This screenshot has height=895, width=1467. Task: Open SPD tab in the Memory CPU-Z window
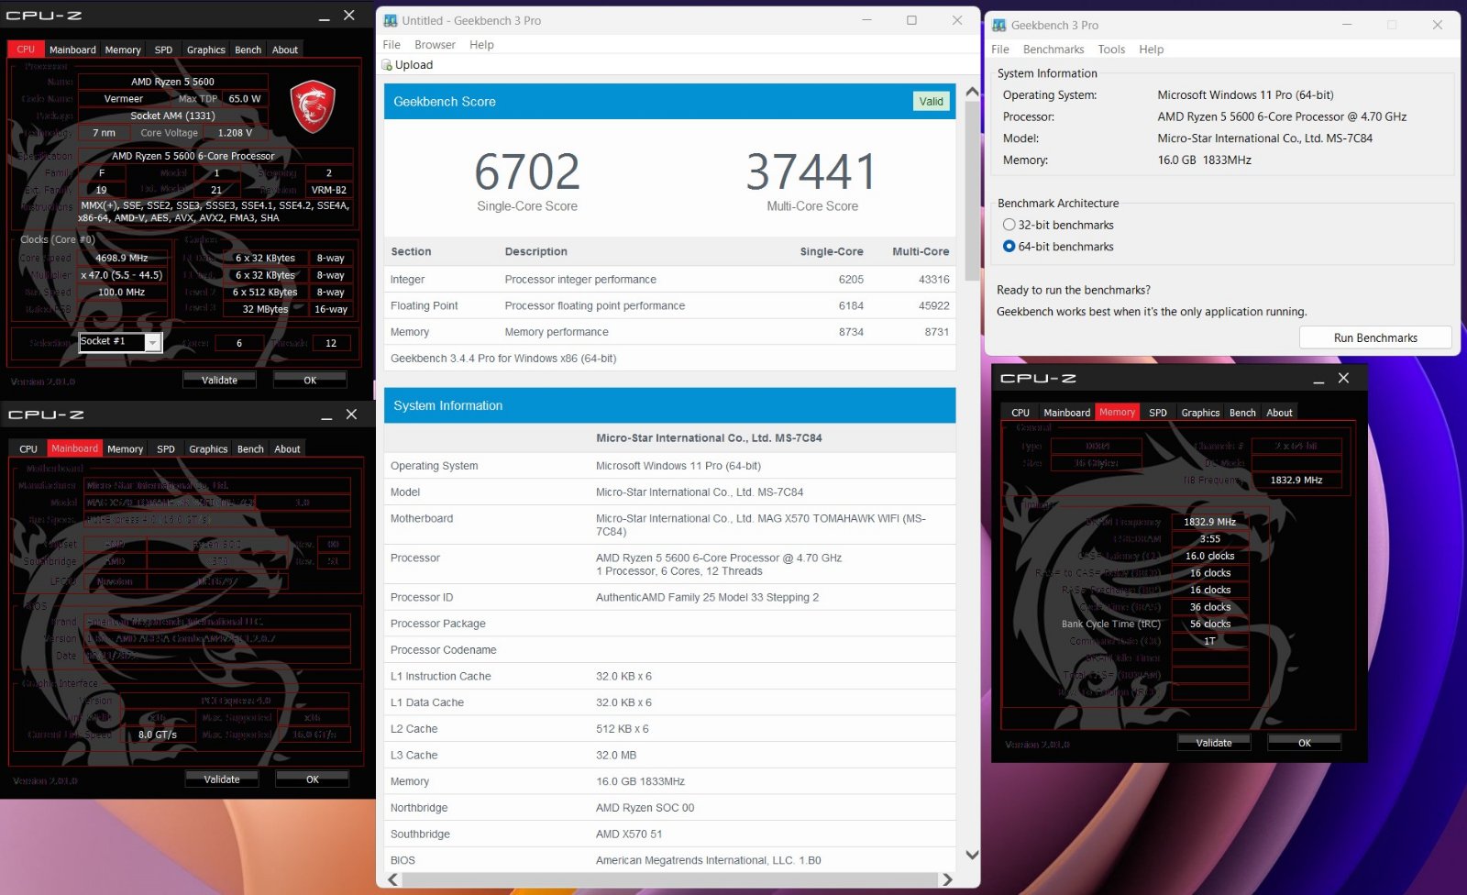1158,413
